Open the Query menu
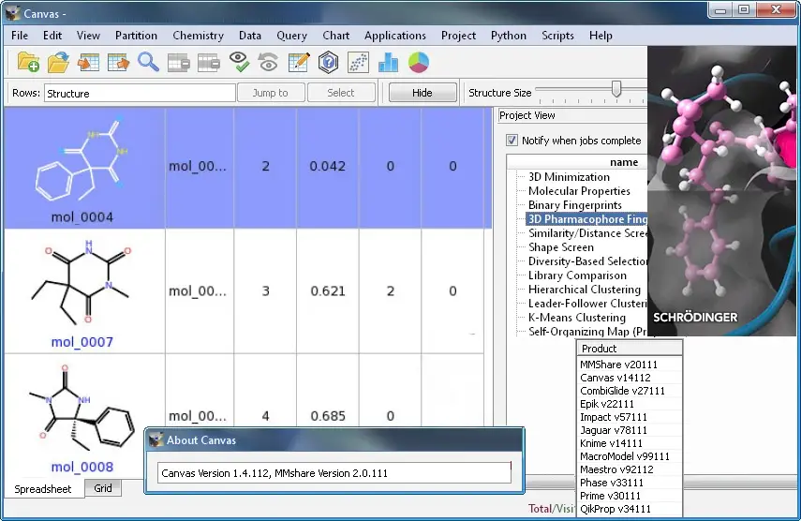The height and width of the screenshot is (521, 801). [291, 36]
